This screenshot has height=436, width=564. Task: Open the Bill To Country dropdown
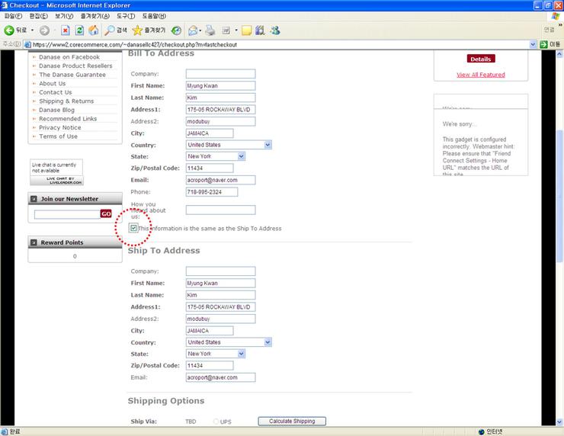pyautogui.click(x=268, y=145)
